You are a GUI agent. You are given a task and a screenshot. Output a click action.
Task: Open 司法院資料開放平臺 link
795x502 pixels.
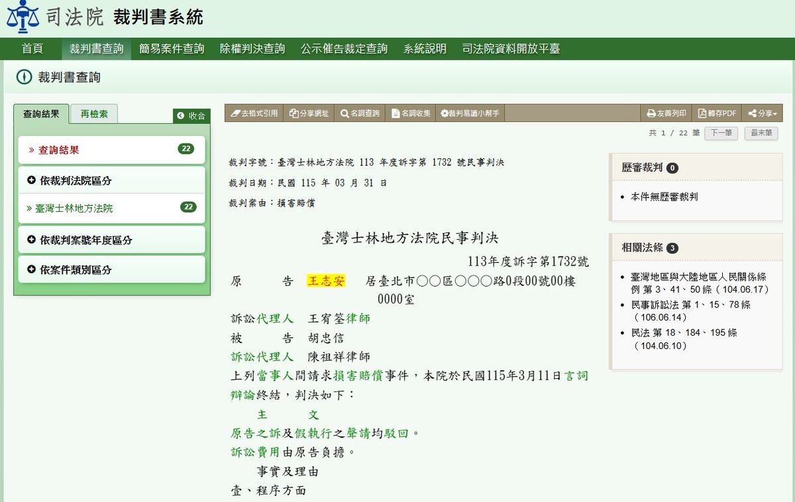511,49
